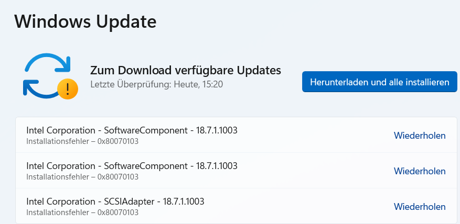
Task: Click the yellow warning exclamation badge
Action: 68,89
